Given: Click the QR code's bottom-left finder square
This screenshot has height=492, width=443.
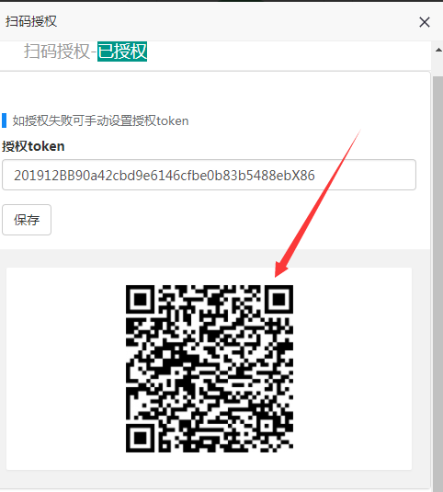Looking at the screenshot, I should [x=140, y=438].
